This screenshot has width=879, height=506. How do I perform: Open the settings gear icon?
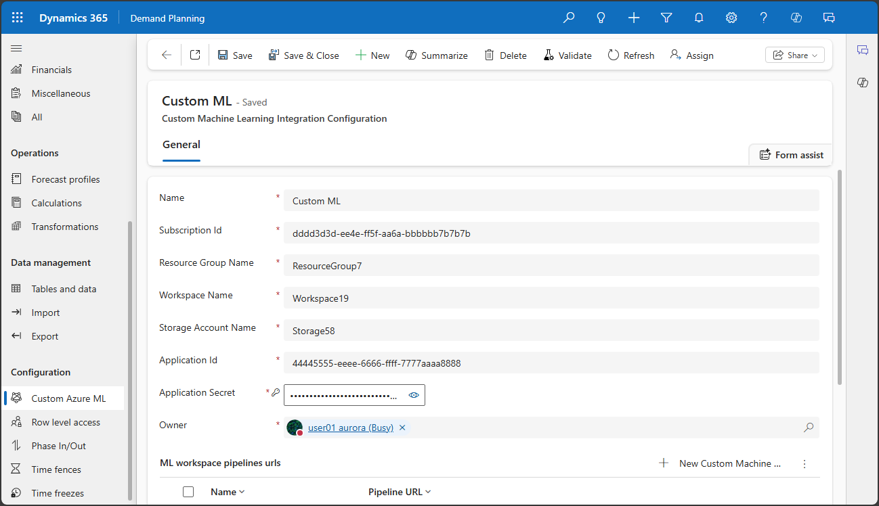(731, 18)
